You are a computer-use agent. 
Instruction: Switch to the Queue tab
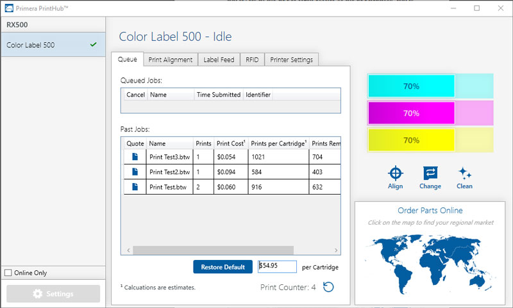coord(127,59)
